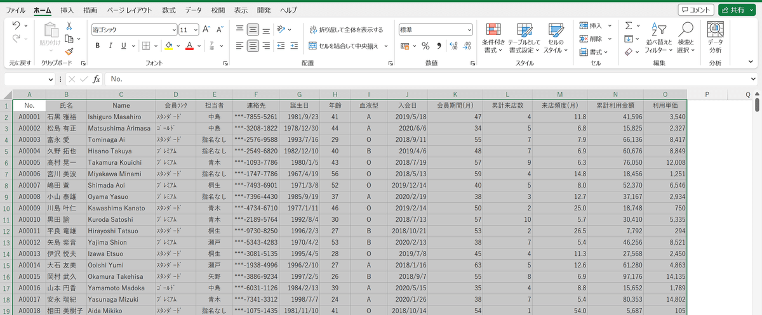Click the fx insert function icon
Viewport: 762px width, 315px height.
pos(97,79)
